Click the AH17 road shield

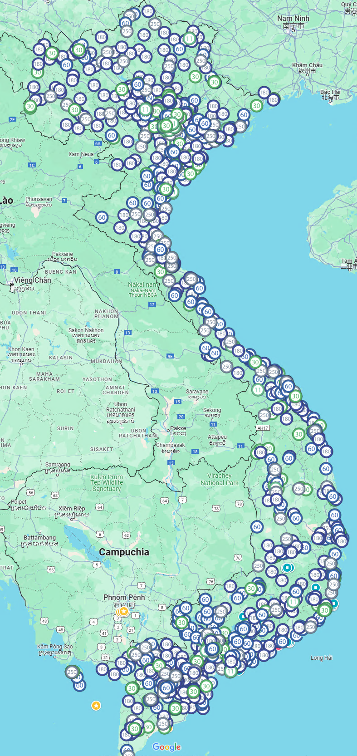click(263, 428)
